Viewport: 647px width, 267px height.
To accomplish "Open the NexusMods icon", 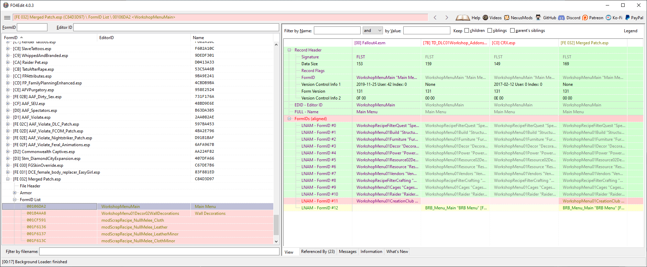I will [507, 18].
